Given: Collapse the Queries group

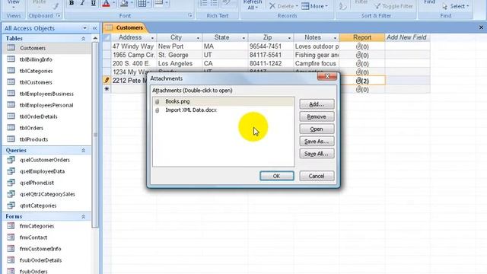Looking at the screenshot, I should tap(83, 151).
